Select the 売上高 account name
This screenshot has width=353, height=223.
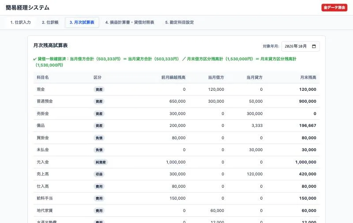[x=43, y=174]
